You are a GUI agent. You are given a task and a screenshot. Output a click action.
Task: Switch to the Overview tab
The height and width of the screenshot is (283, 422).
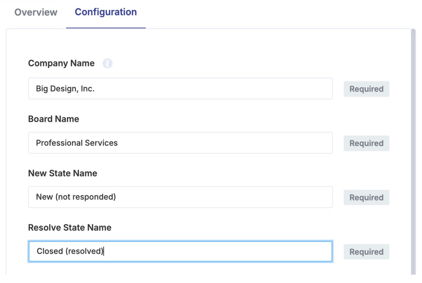36,12
